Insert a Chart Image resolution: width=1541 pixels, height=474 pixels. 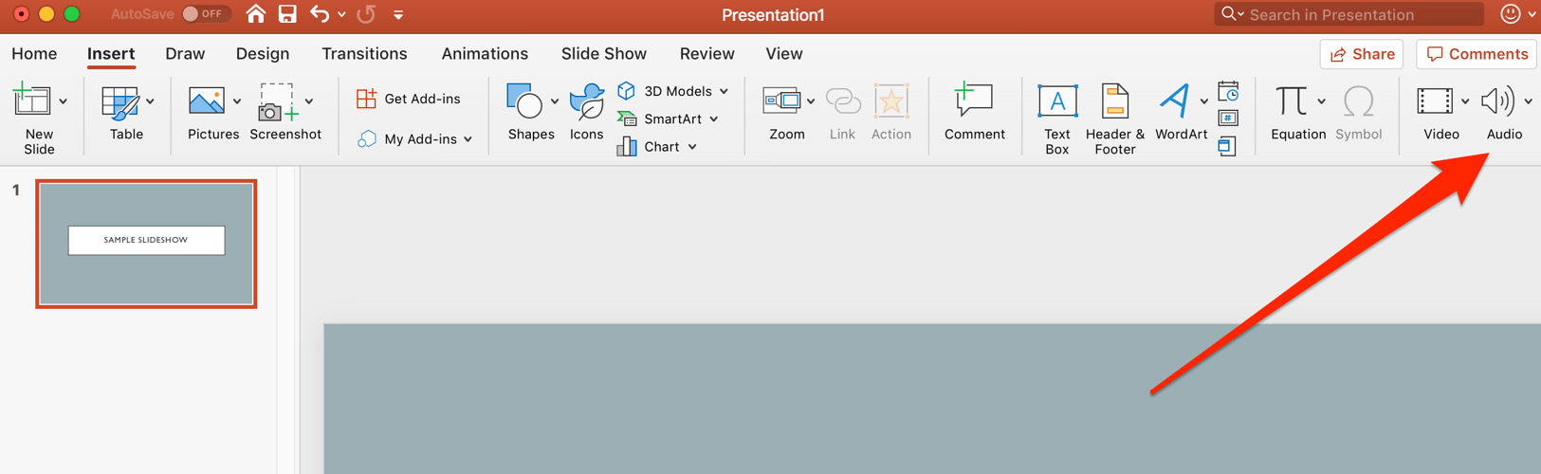(656, 147)
